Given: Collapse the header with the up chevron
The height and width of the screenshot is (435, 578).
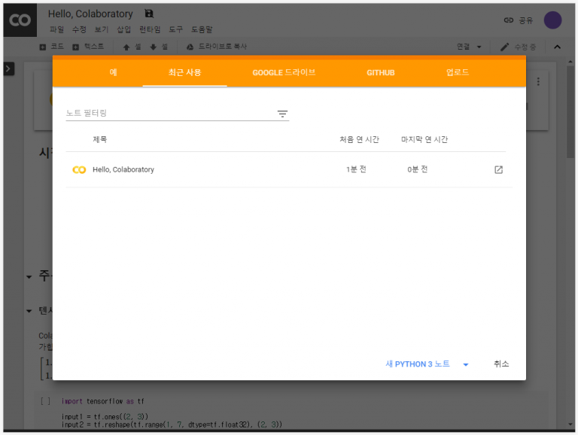Looking at the screenshot, I should tap(558, 47).
